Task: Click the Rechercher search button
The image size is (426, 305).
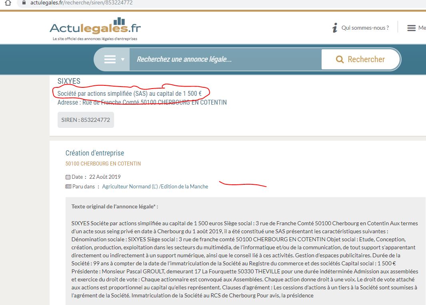Action: [x=360, y=59]
